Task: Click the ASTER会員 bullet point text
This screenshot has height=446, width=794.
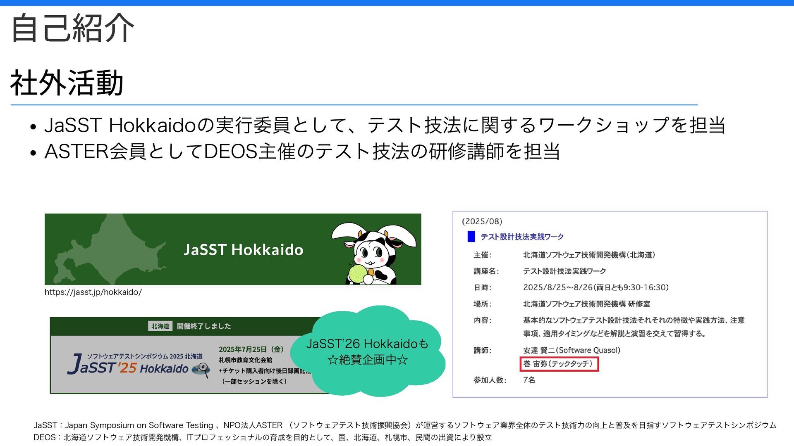Action: click(x=302, y=151)
